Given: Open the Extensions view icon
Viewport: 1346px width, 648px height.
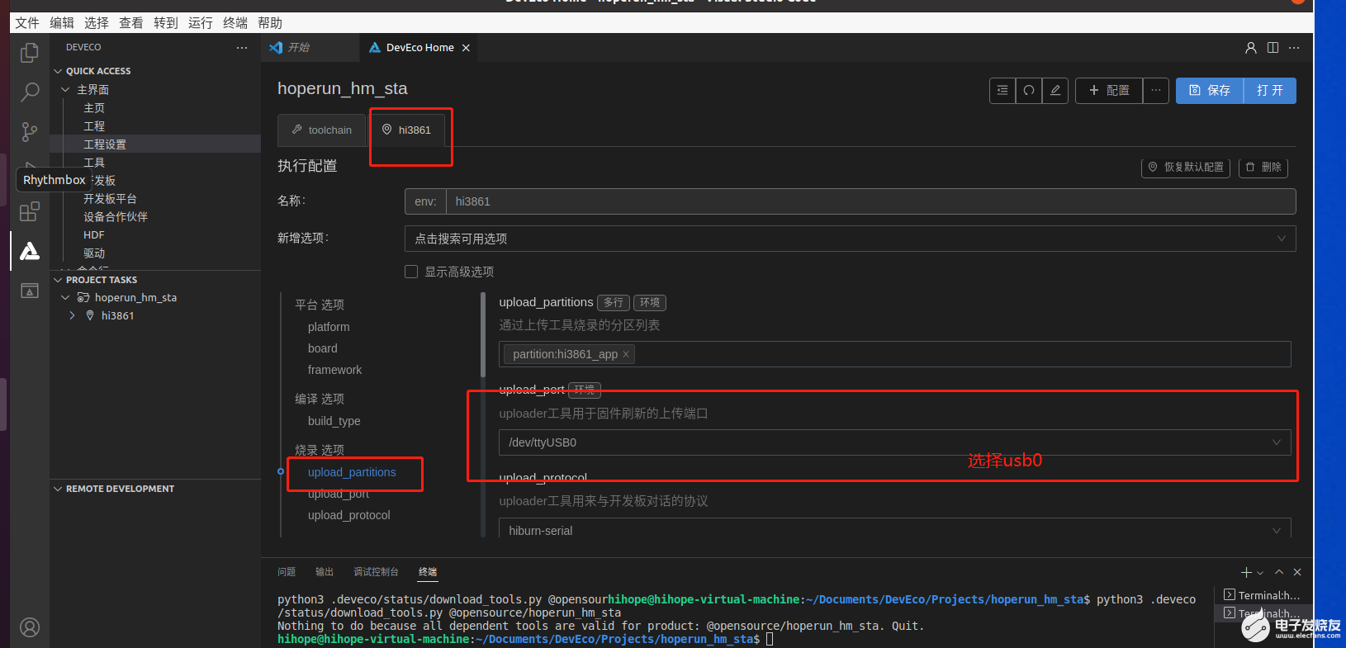Looking at the screenshot, I should coord(30,211).
